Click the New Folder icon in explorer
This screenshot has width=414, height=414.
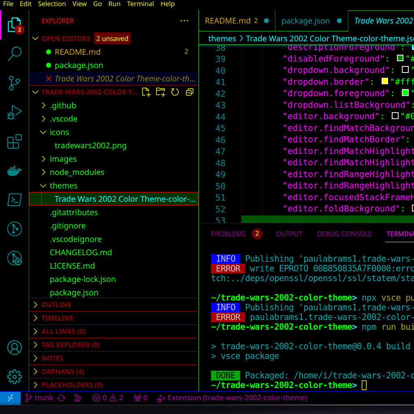[160, 92]
